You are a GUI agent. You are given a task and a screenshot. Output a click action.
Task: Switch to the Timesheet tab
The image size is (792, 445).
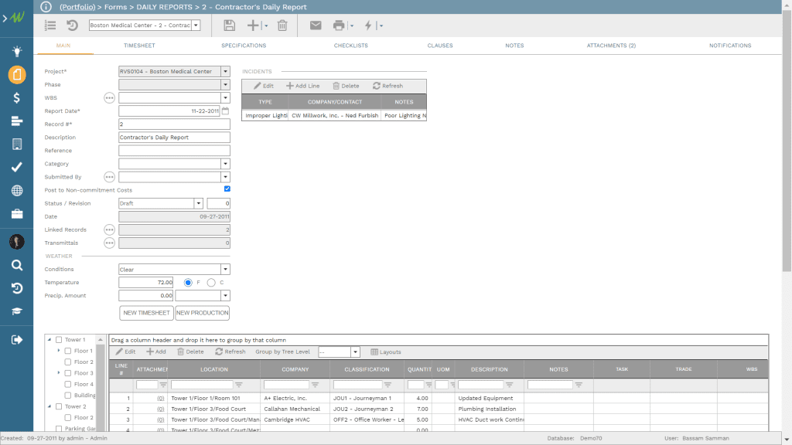(x=139, y=46)
